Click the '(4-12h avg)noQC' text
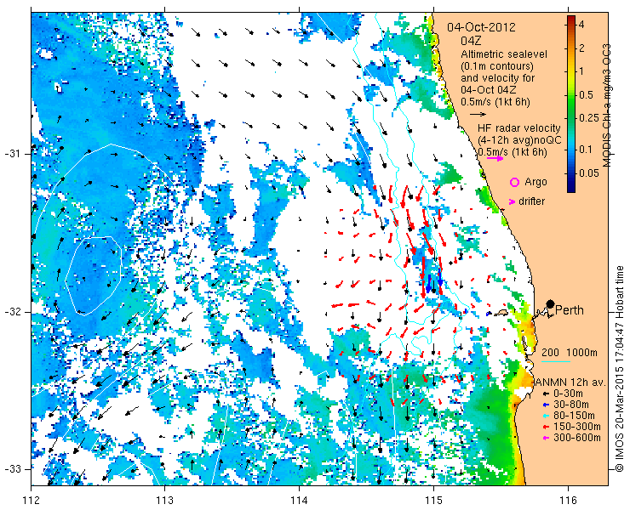630x510 pixels. 519,140
